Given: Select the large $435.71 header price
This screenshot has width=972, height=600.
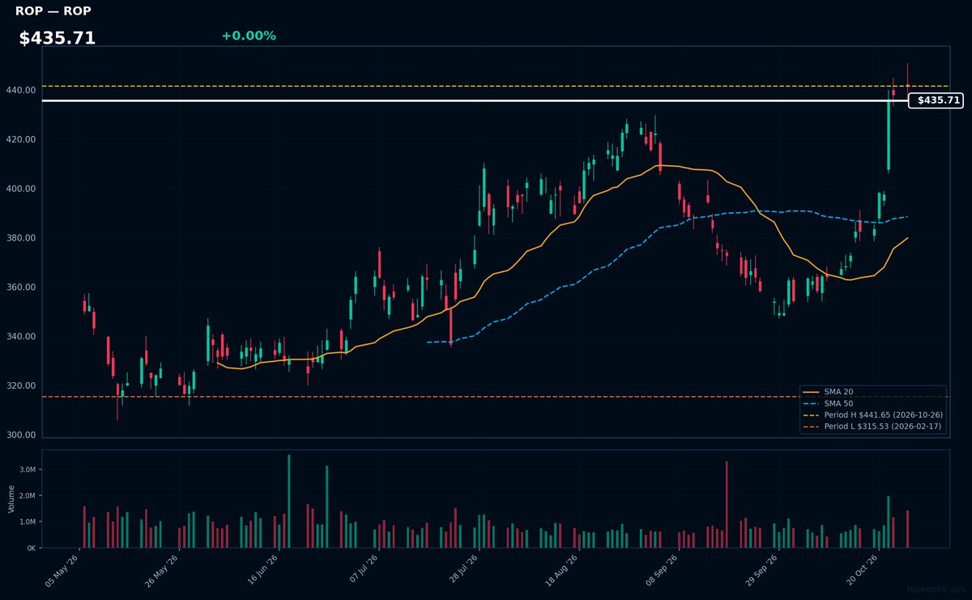Looking at the screenshot, I should tap(58, 38).
